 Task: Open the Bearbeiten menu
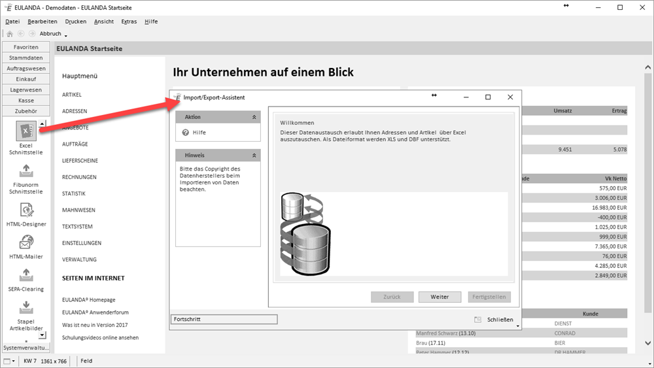pos(42,22)
